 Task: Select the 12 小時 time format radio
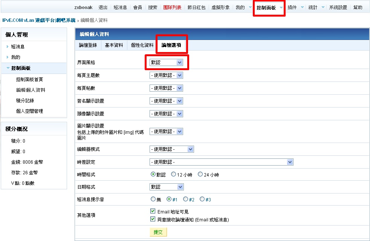click(174, 175)
